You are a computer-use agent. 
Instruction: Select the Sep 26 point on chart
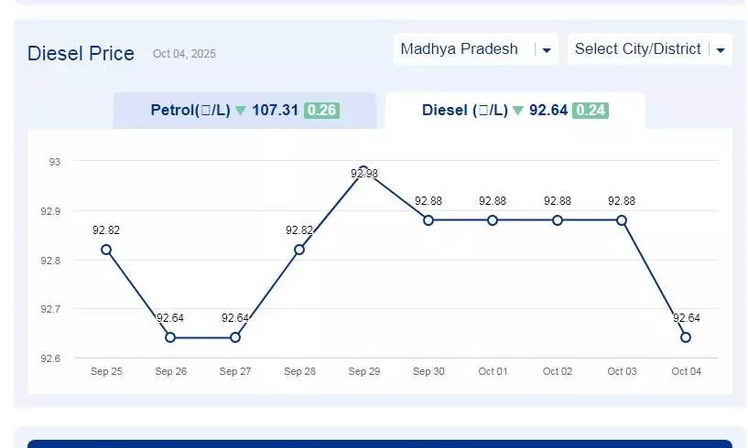(x=170, y=337)
